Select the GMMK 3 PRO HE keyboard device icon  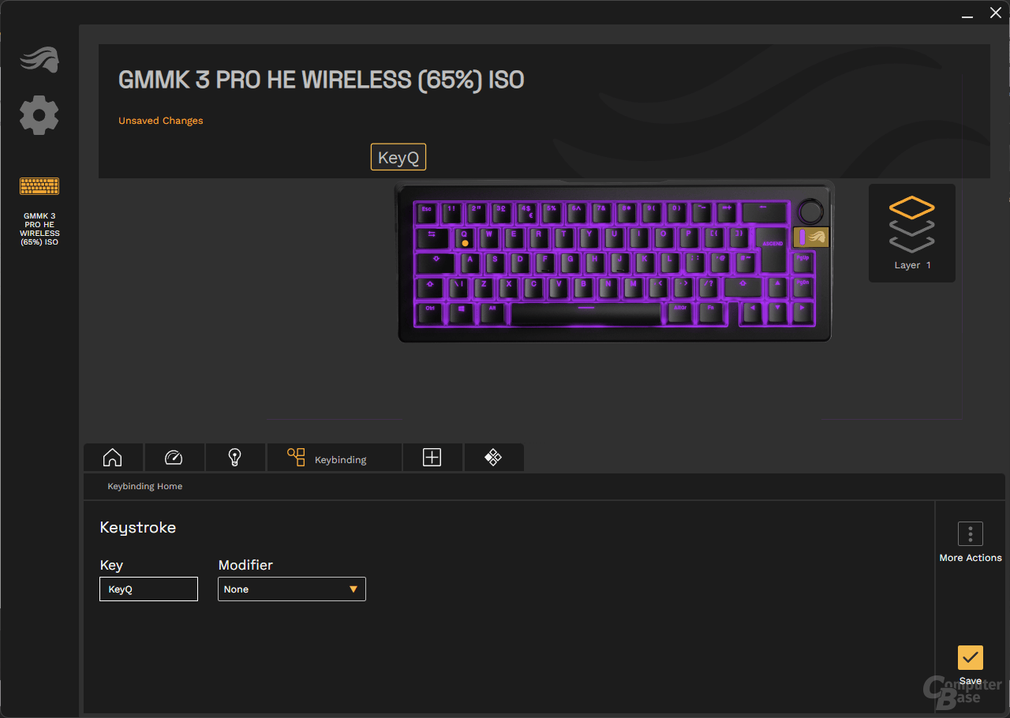pos(39,186)
